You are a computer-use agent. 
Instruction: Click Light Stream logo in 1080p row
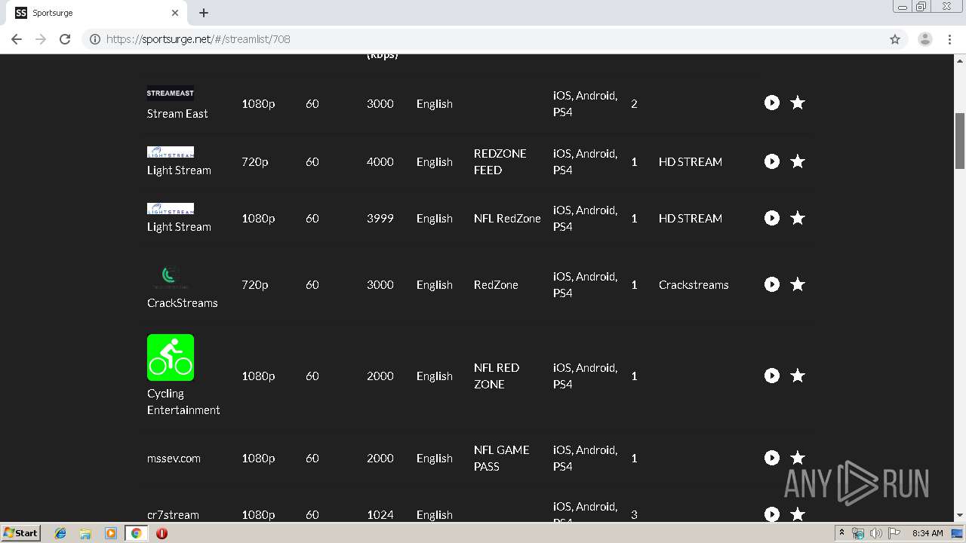coord(171,208)
